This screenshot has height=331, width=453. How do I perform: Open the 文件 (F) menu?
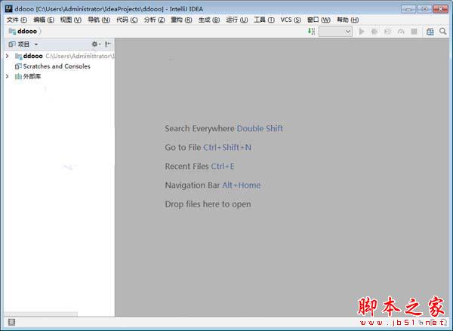(17, 20)
